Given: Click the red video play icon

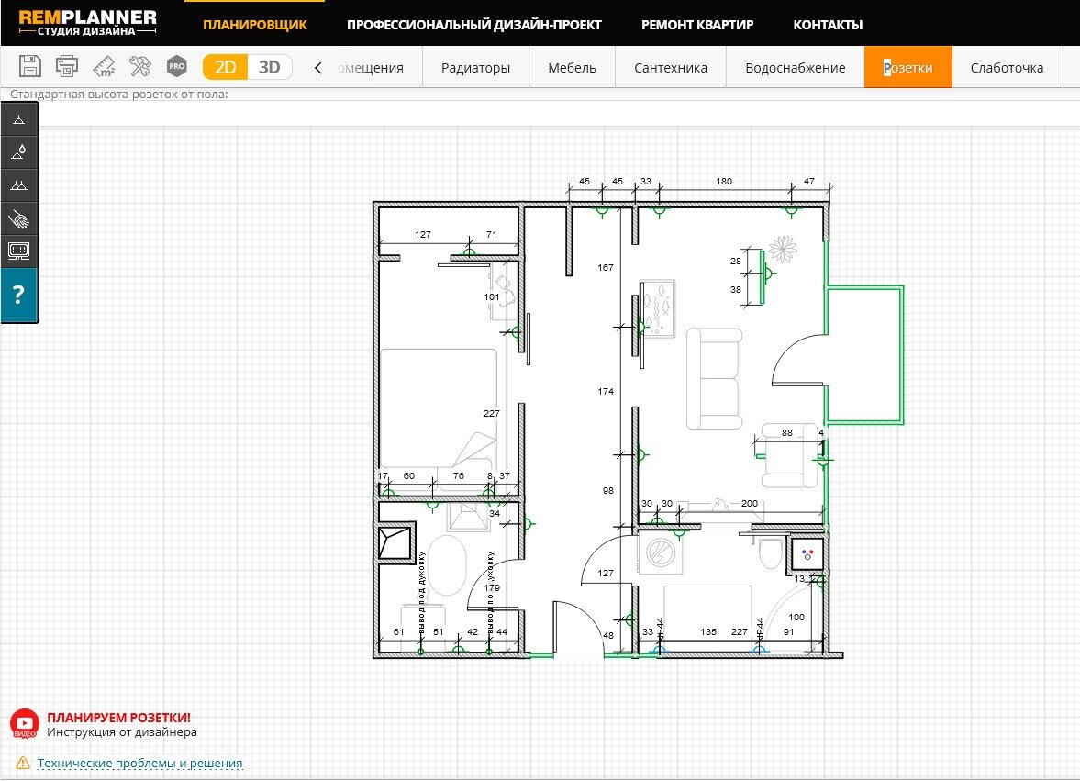Looking at the screenshot, I should [x=25, y=724].
